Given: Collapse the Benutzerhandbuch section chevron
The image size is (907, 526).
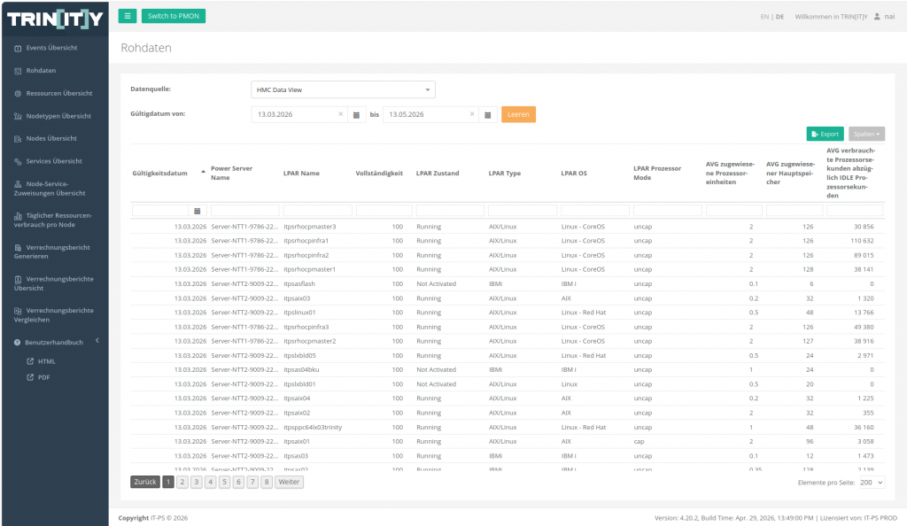Looking at the screenshot, I should pyautogui.click(x=97, y=341).
